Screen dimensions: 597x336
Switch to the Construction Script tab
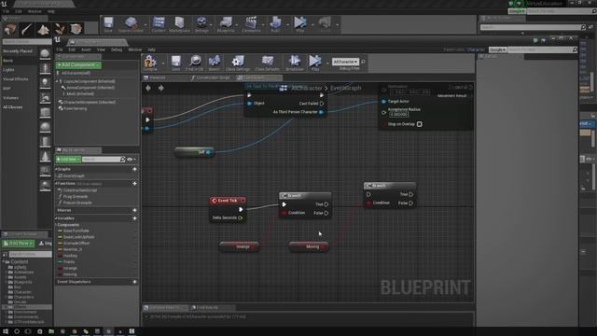(x=213, y=77)
